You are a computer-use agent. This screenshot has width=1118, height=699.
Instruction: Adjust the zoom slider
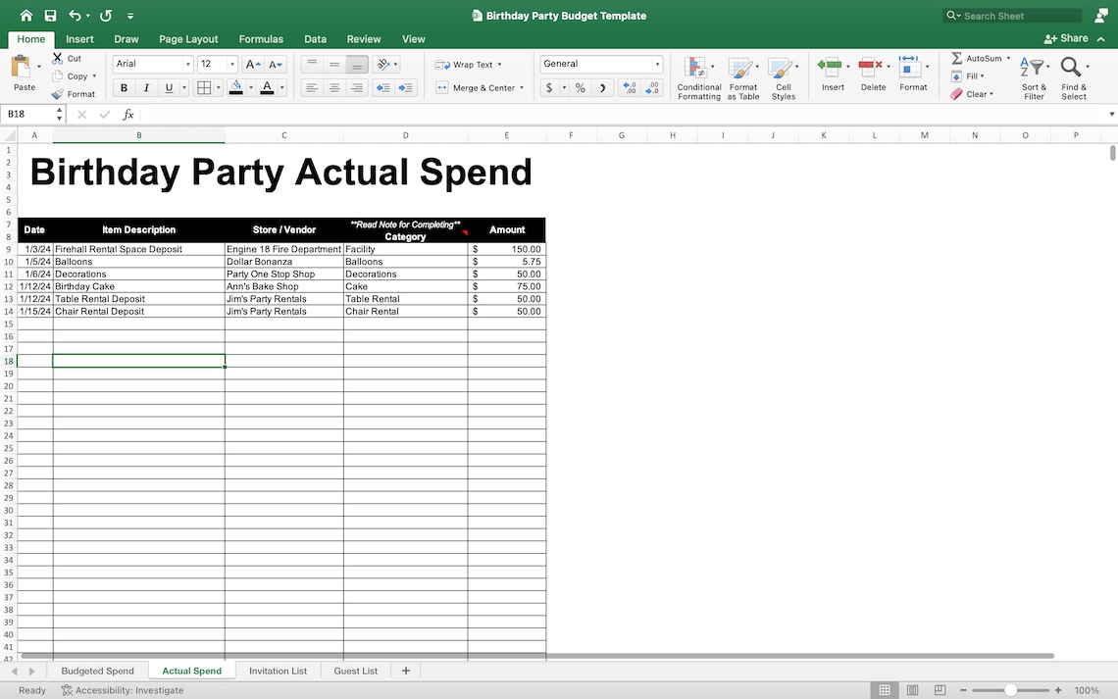point(1012,689)
